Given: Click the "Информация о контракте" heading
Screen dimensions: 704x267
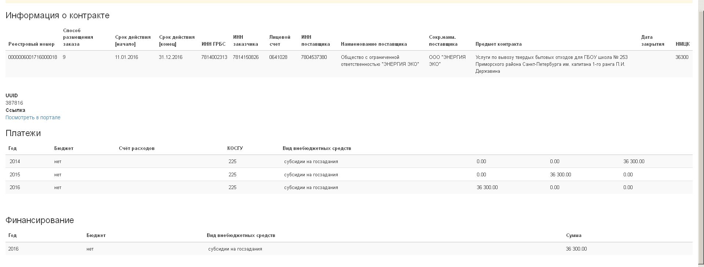Looking at the screenshot, I should click(57, 15).
